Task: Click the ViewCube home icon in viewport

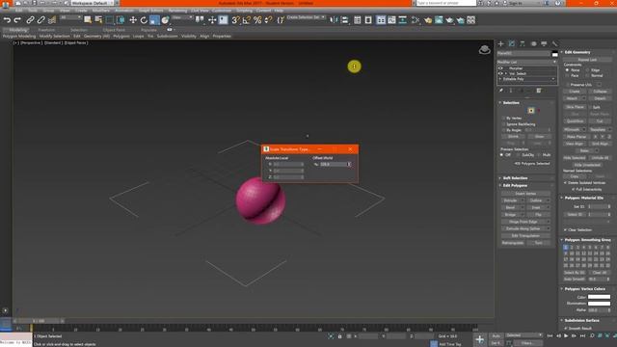Action: [x=484, y=49]
